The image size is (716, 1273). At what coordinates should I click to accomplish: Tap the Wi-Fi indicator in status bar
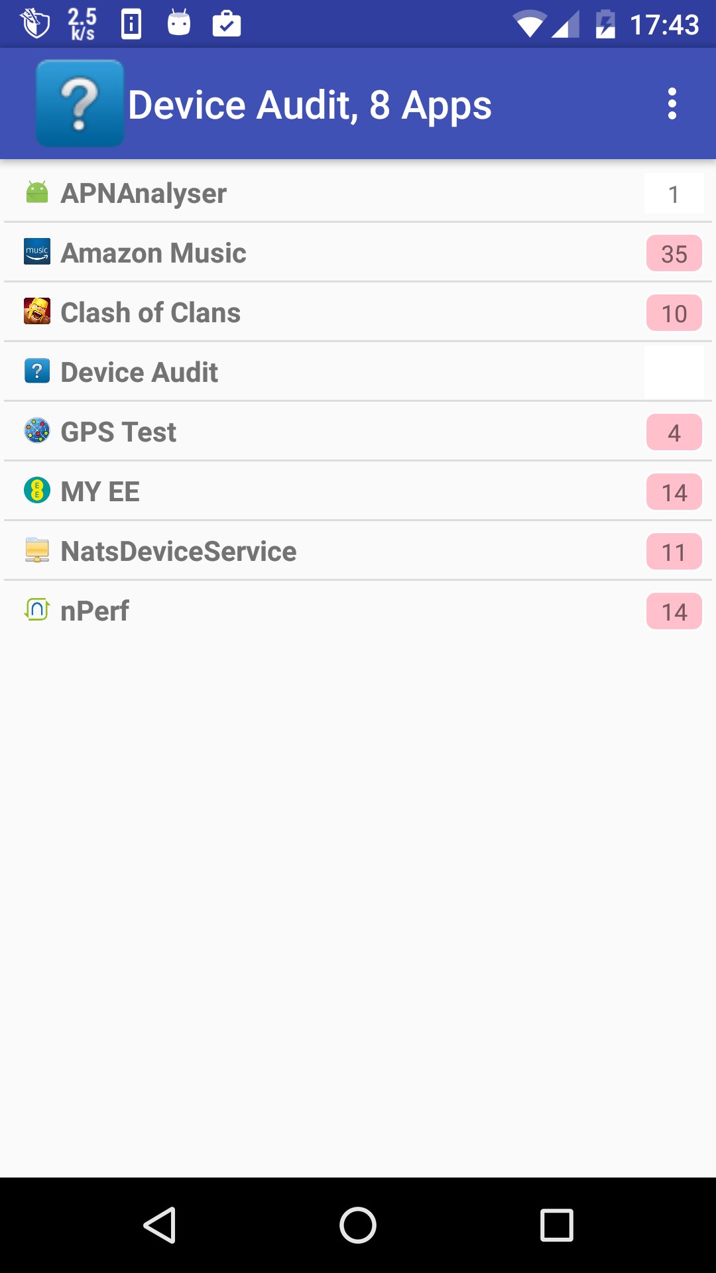(530, 23)
